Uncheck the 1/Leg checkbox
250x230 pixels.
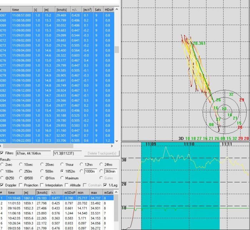tap(104, 185)
